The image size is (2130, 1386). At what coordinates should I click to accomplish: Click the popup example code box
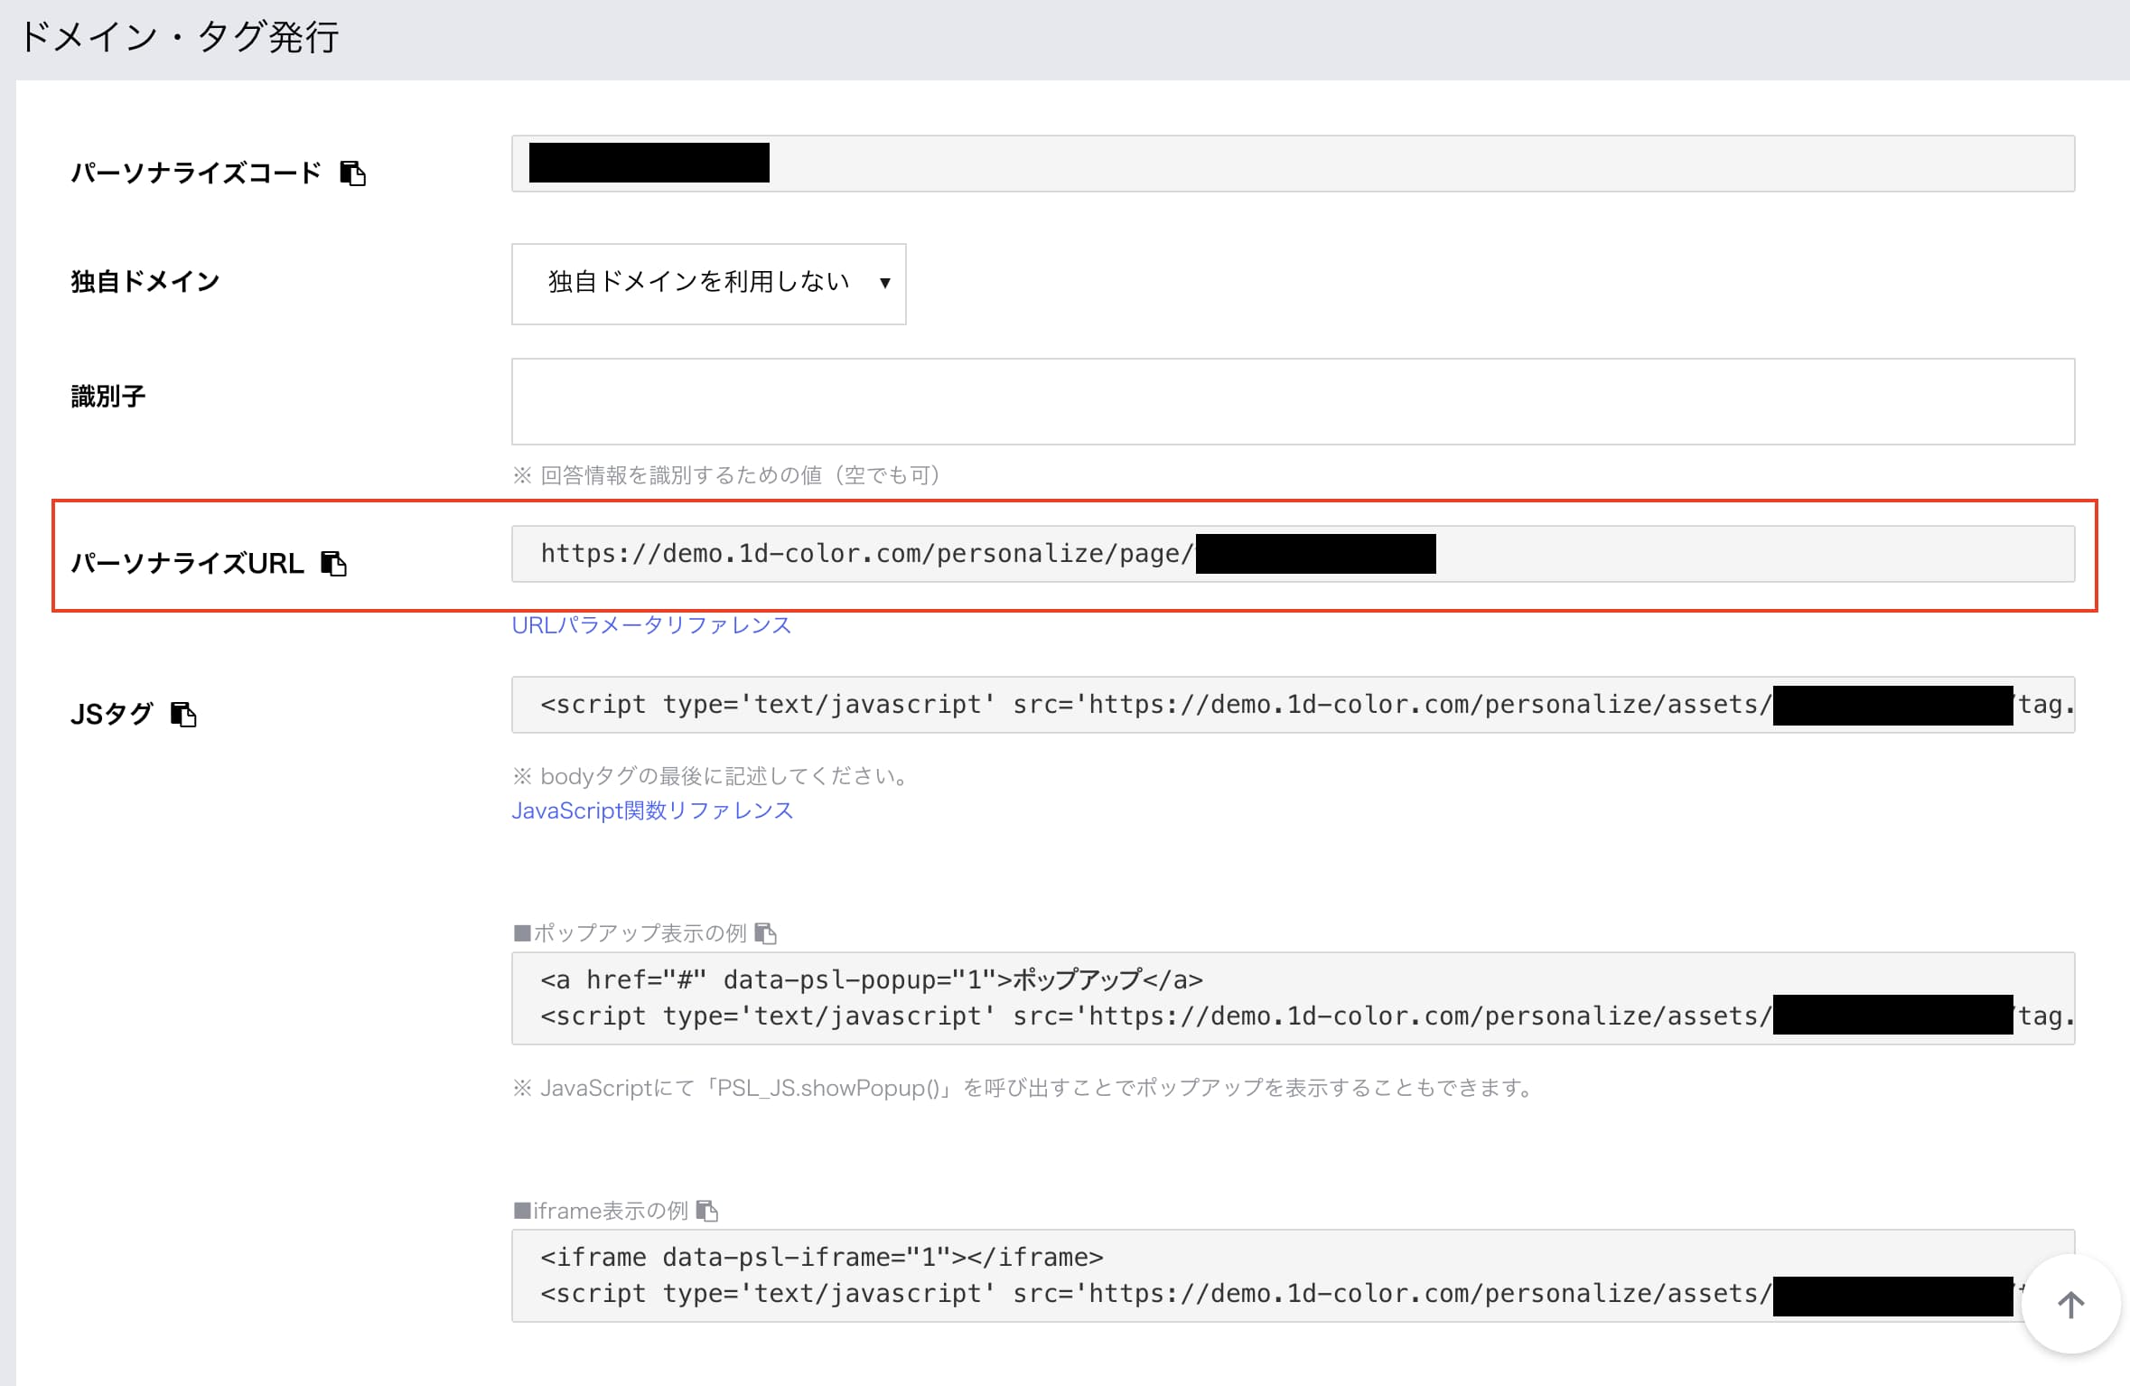(1293, 998)
